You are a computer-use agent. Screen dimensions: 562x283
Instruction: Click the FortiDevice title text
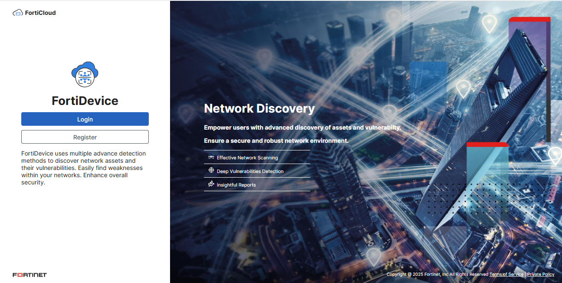85,101
